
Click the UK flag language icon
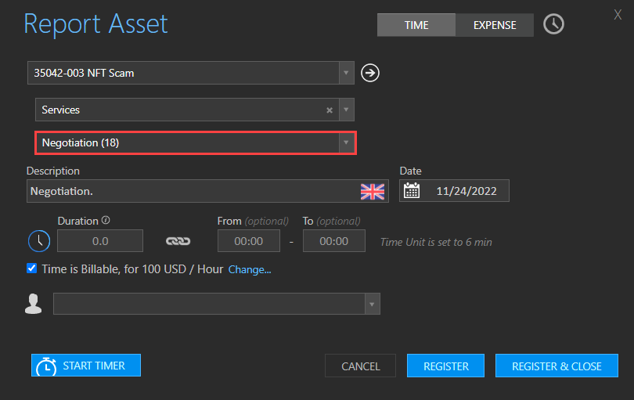(373, 192)
